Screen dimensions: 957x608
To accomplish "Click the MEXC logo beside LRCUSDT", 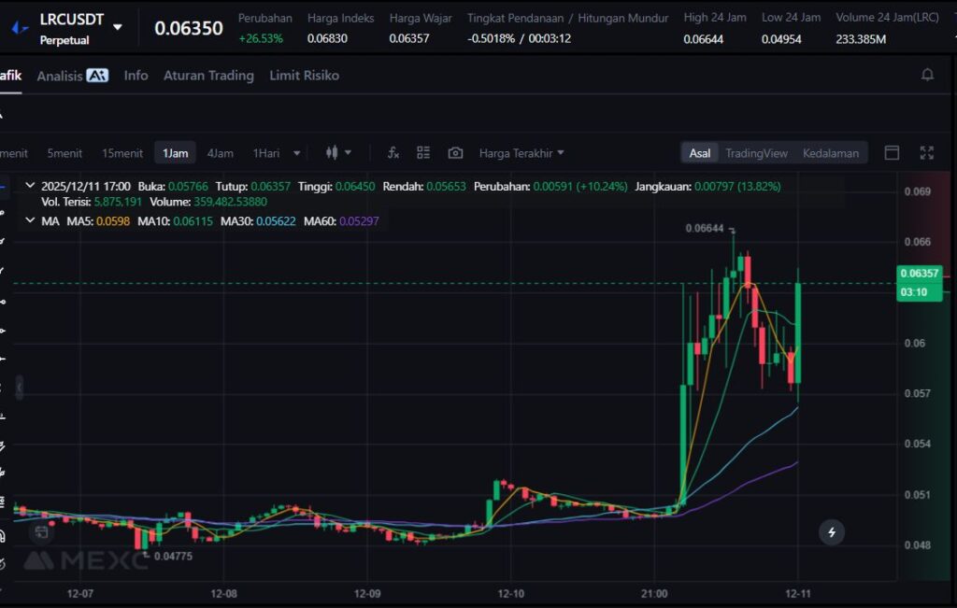I will pyautogui.click(x=19, y=27).
